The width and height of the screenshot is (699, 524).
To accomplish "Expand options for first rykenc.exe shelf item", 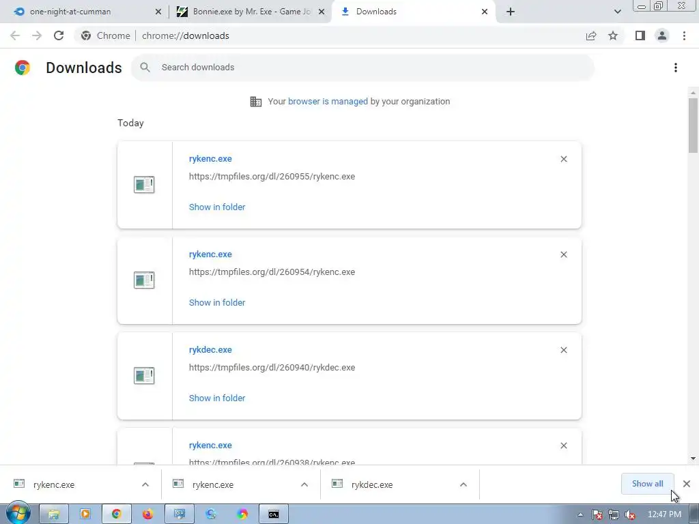I will [x=145, y=484].
